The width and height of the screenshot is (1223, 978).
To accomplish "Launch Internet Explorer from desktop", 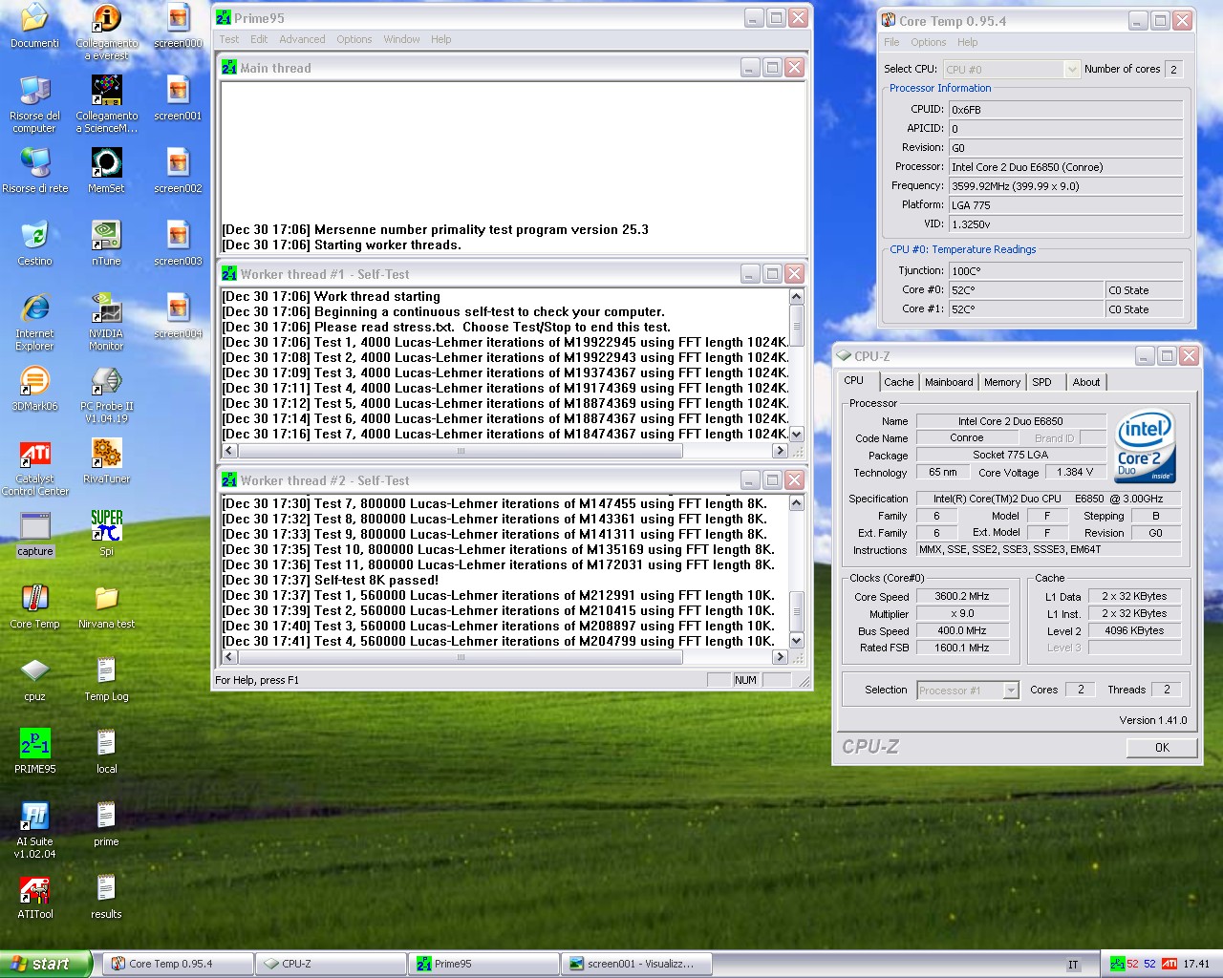I will [x=34, y=322].
